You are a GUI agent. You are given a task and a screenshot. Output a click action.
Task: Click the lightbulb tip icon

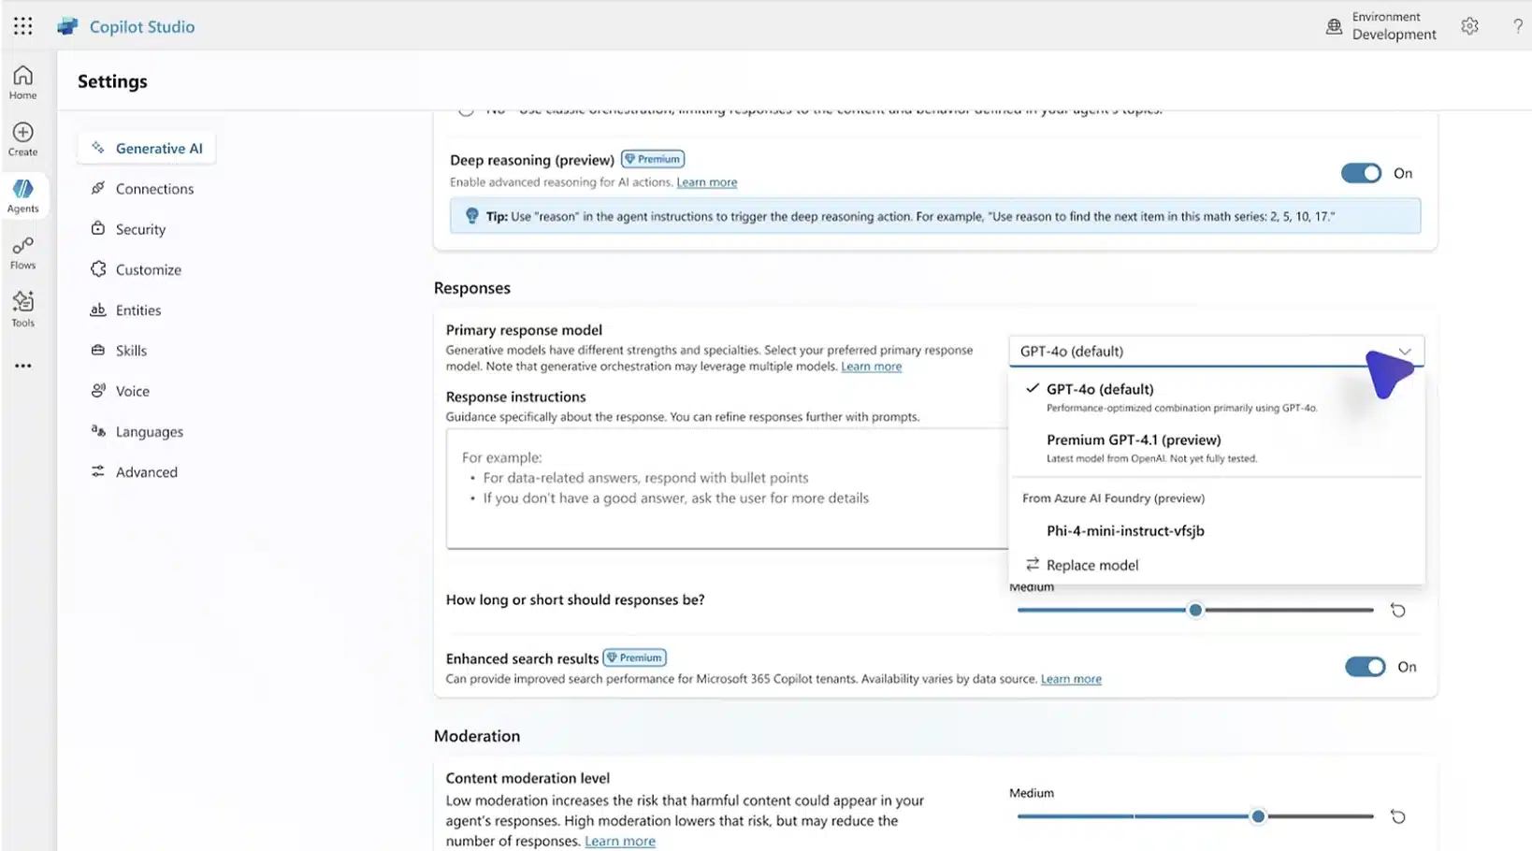(x=471, y=216)
